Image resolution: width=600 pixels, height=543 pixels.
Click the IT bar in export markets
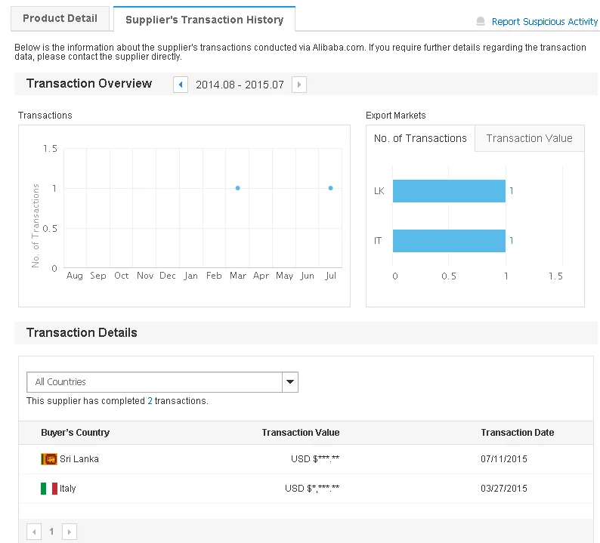tap(449, 241)
